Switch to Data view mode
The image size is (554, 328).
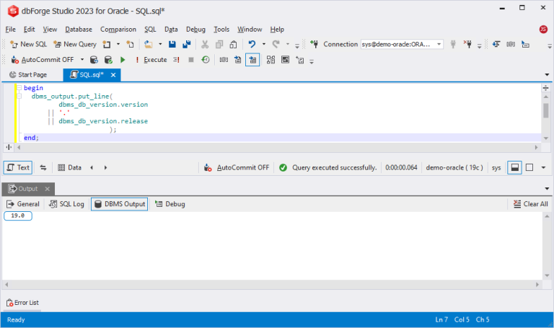[x=69, y=167]
